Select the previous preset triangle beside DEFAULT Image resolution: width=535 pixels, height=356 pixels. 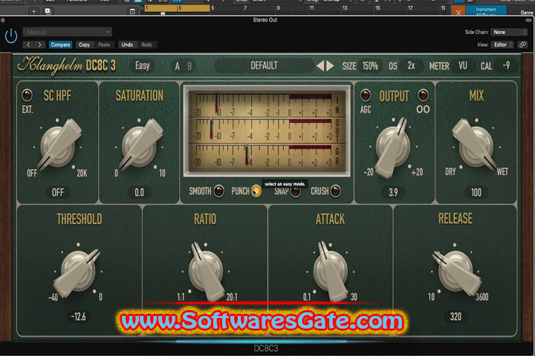[320, 66]
